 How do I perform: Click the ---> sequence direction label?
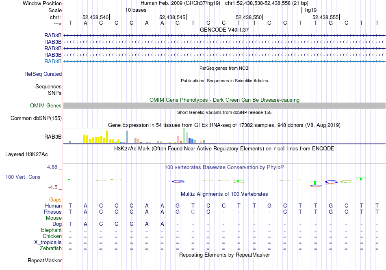(x=57, y=24)
